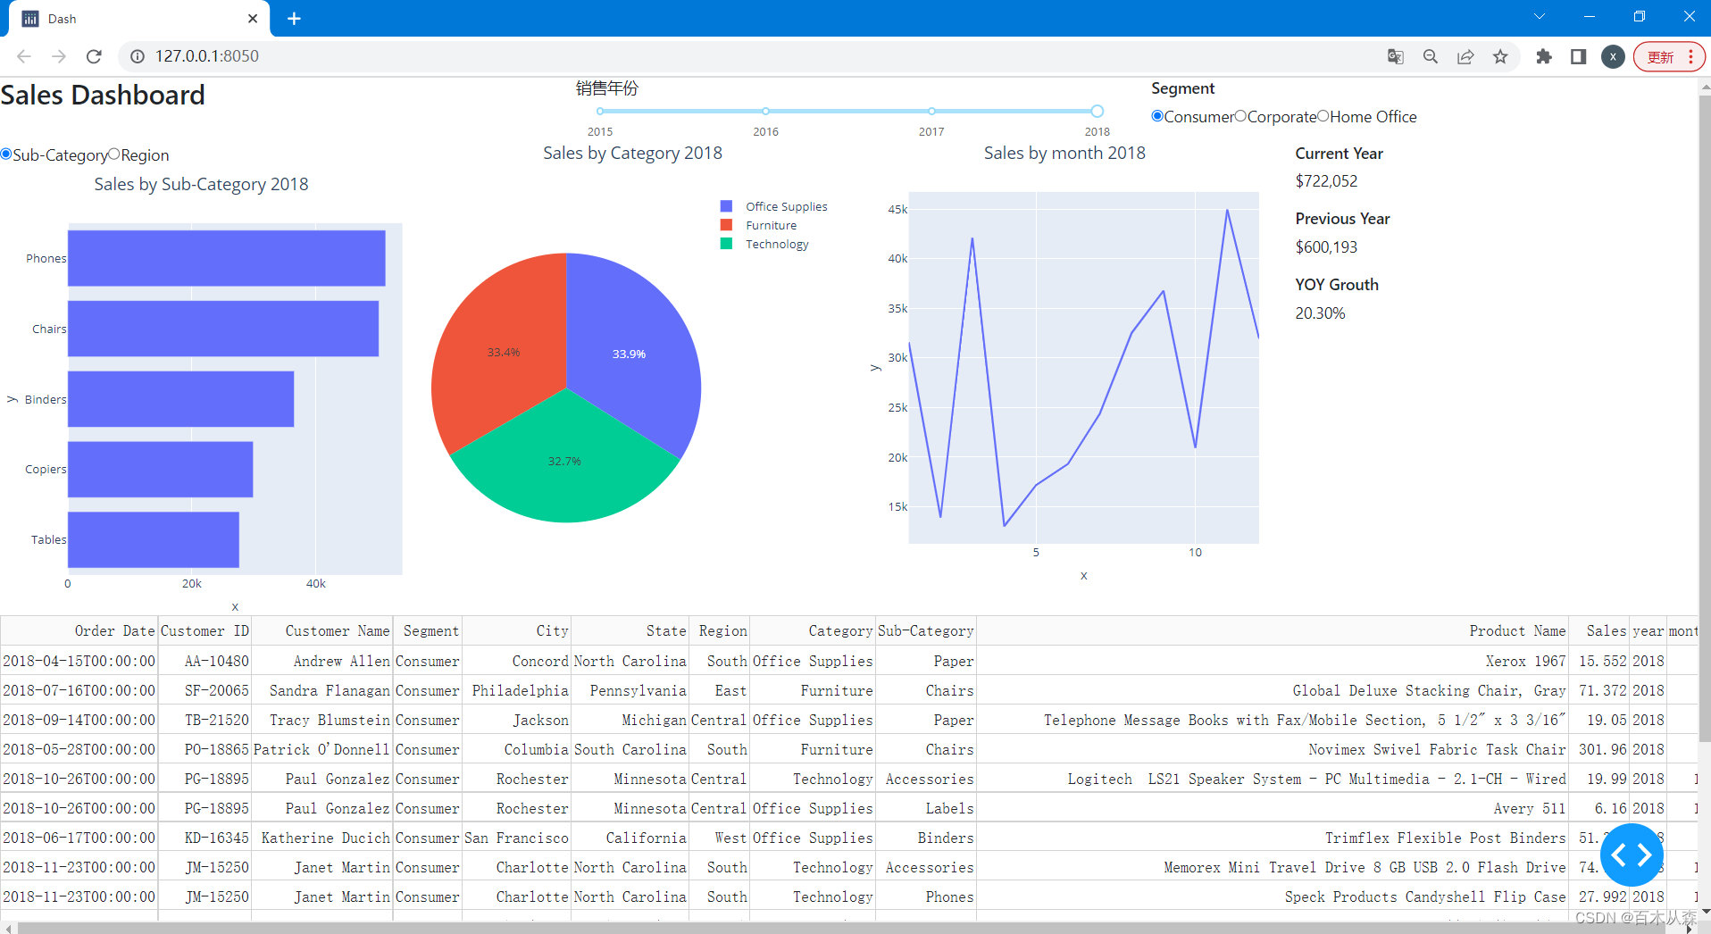Click Avery 511 product cell
Viewport: 1711px width, 934px height.
coord(1273,808)
